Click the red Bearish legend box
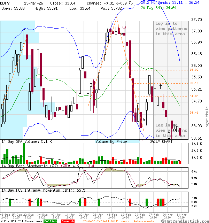This screenshot has width=209, height=223. pyautogui.click(x=68, y=221)
